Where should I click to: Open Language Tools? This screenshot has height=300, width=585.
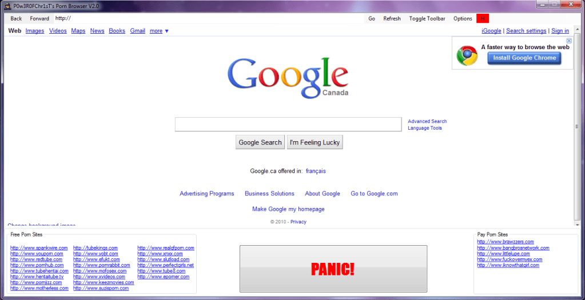[x=424, y=128]
